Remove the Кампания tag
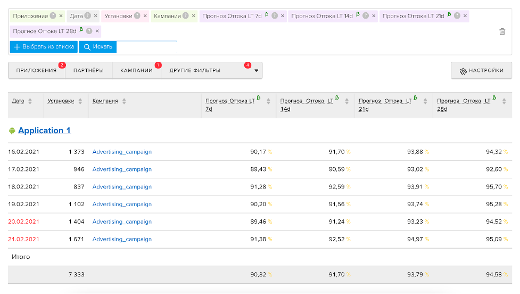This screenshot has height=294, width=520. [x=194, y=15]
